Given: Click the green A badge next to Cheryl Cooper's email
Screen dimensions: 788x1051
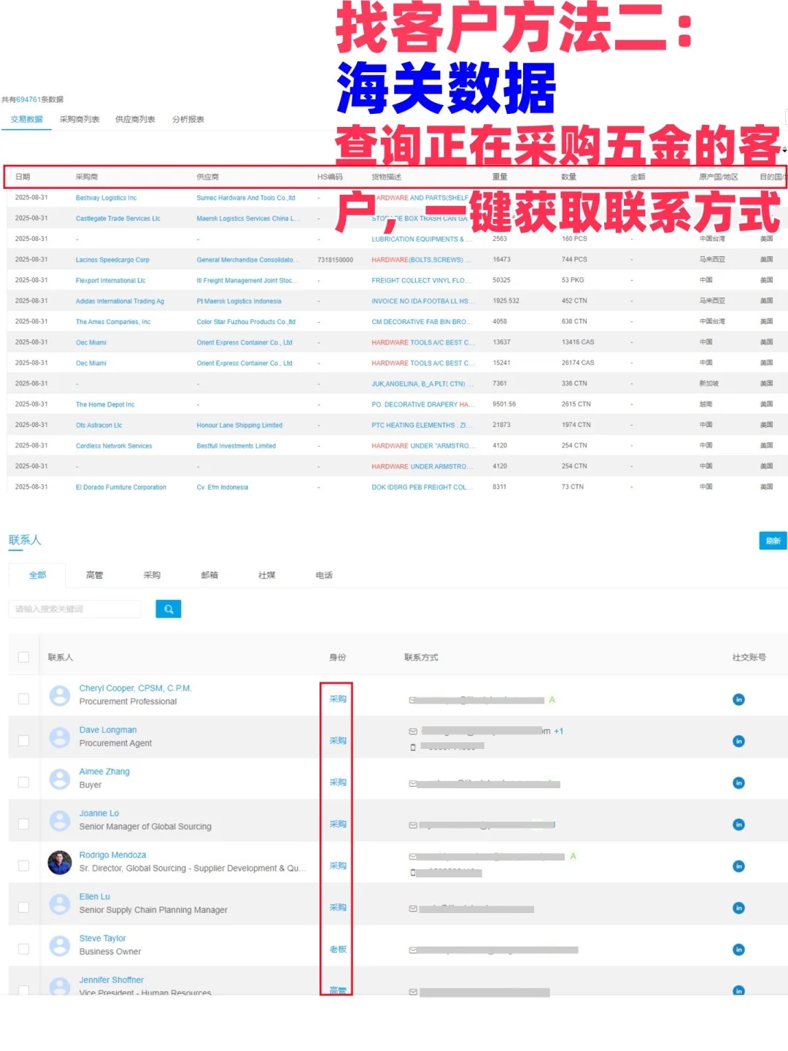Looking at the screenshot, I should [x=552, y=698].
